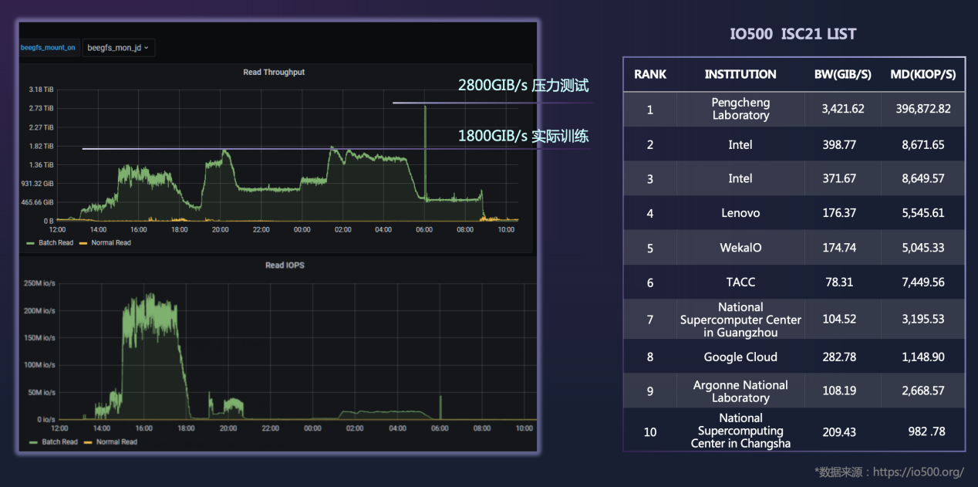Click the 5,045.33 metadata value
978x487 pixels.
pyautogui.click(x=923, y=249)
